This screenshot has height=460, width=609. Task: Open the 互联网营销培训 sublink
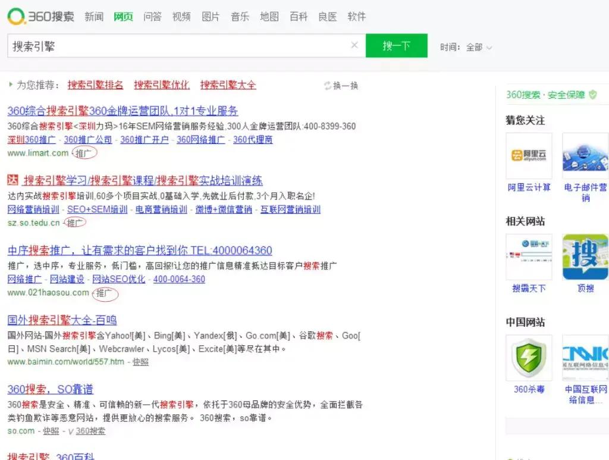(x=290, y=209)
